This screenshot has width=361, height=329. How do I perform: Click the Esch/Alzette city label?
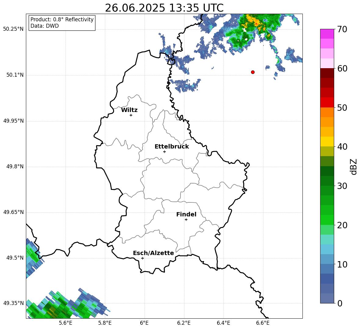tap(154, 253)
